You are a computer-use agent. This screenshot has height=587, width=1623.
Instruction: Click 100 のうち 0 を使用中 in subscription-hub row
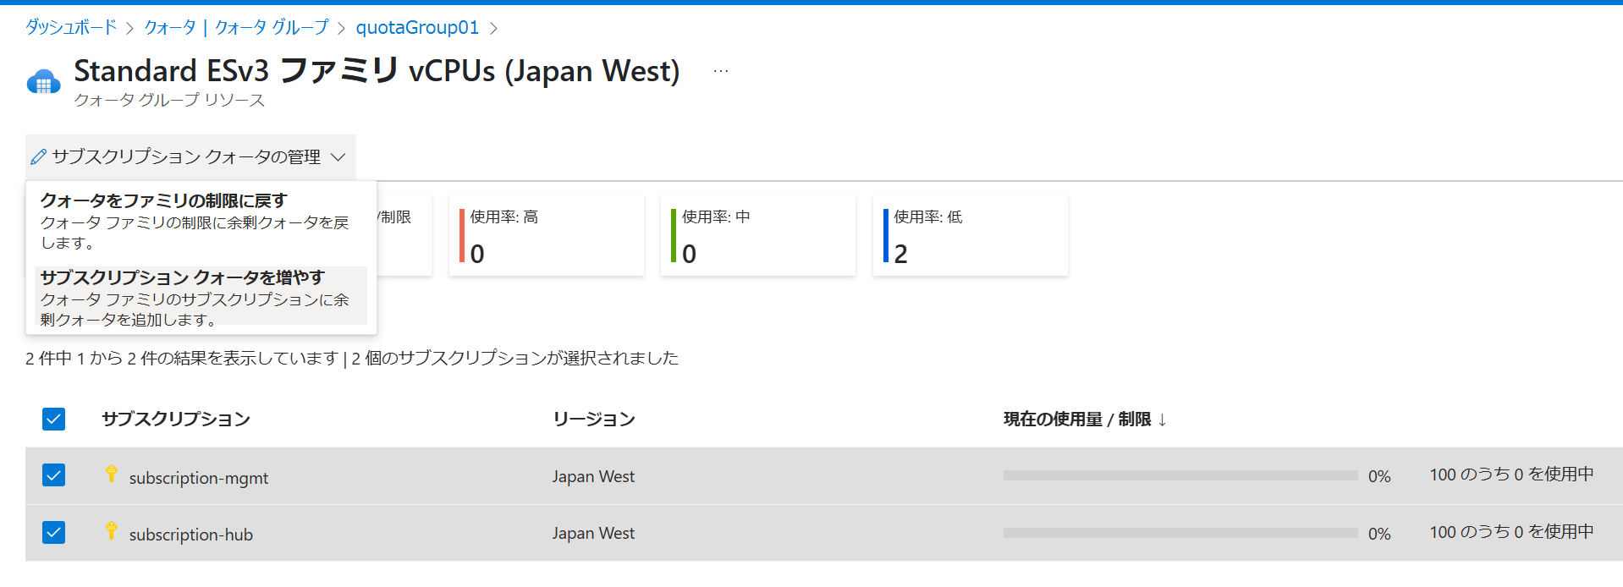pos(1511,532)
